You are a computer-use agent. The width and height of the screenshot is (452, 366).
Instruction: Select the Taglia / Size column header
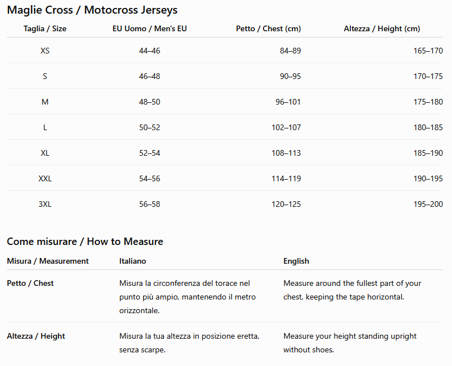pos(45,28)
